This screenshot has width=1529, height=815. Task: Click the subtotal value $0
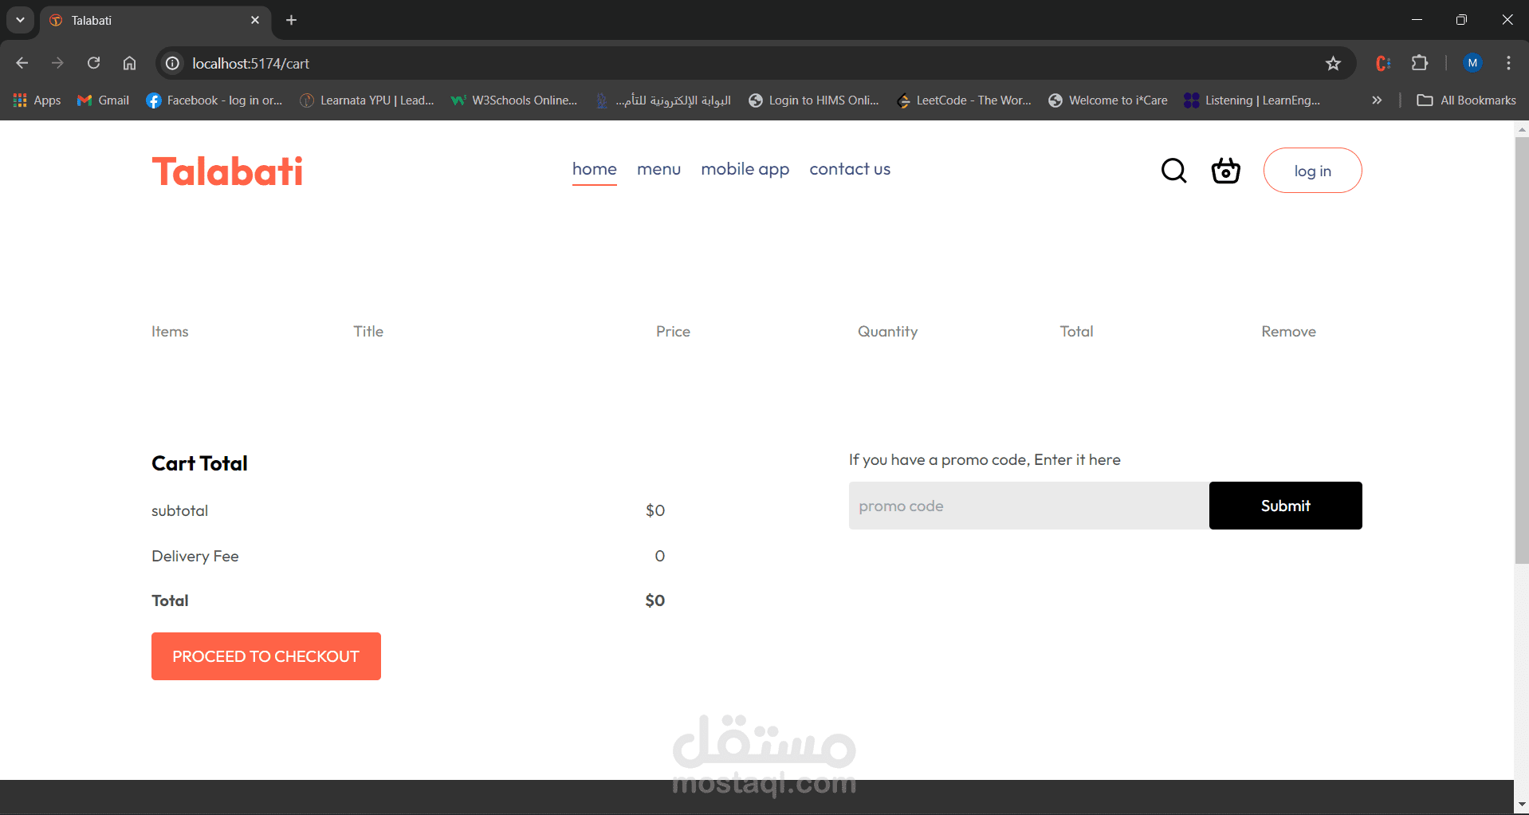click(655, 510)
